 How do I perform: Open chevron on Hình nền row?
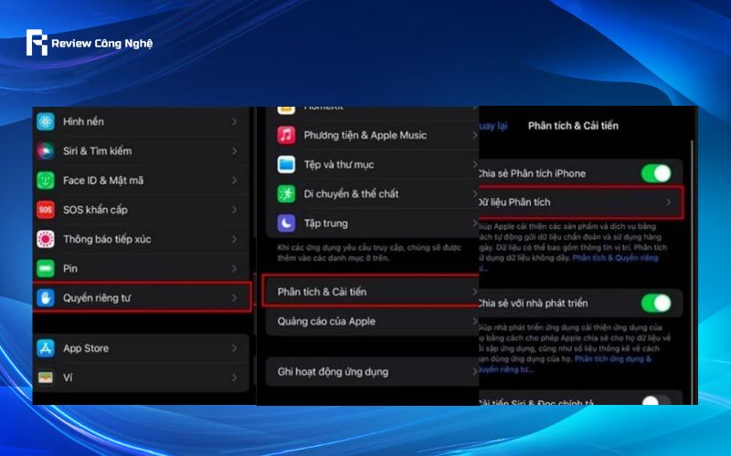(235, 121)
